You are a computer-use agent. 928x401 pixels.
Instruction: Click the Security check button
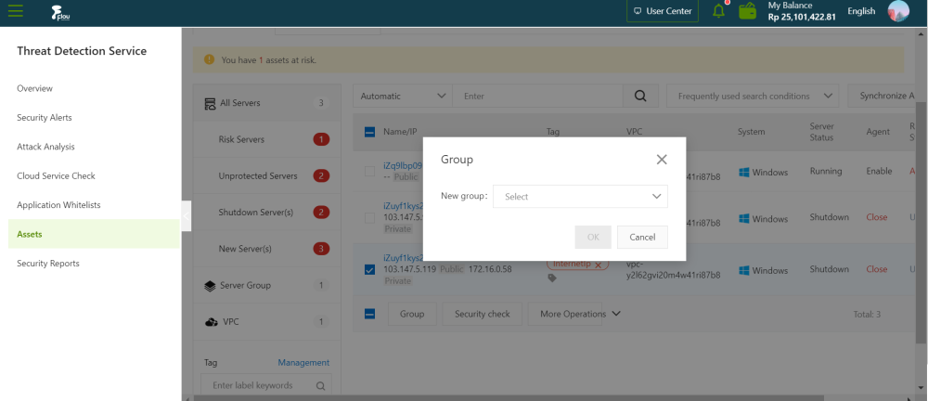click(x=482, y=314)
